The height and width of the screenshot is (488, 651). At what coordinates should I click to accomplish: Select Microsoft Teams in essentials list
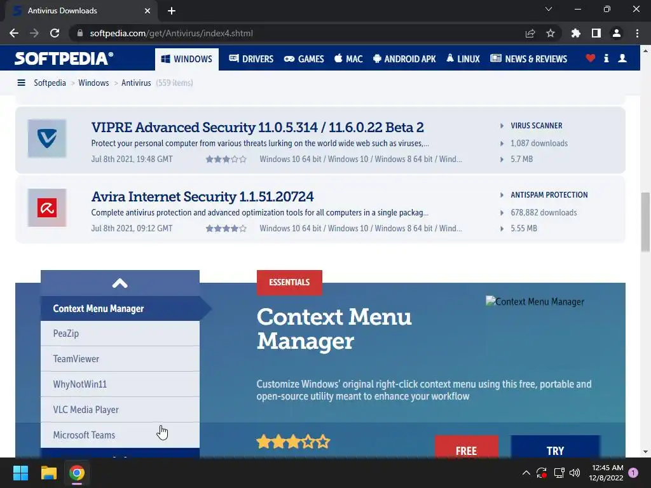tap(120, 435)
